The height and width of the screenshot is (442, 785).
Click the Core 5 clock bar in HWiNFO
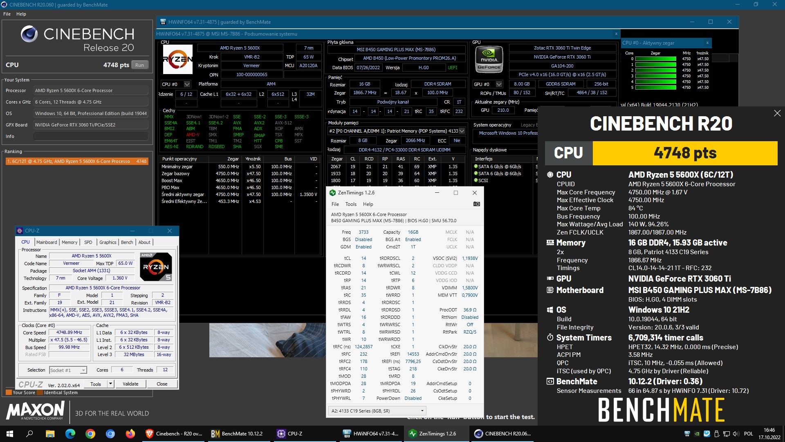656,88
